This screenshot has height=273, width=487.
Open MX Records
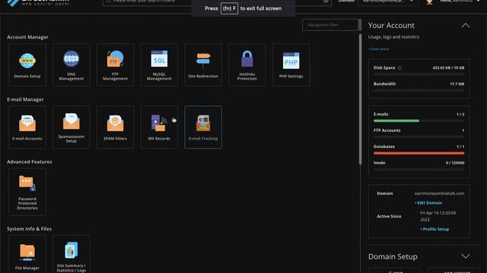click(159, 127)
